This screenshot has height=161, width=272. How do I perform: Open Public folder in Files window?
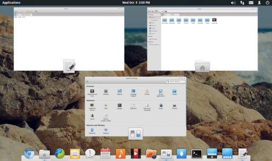(x=193, y=21)
